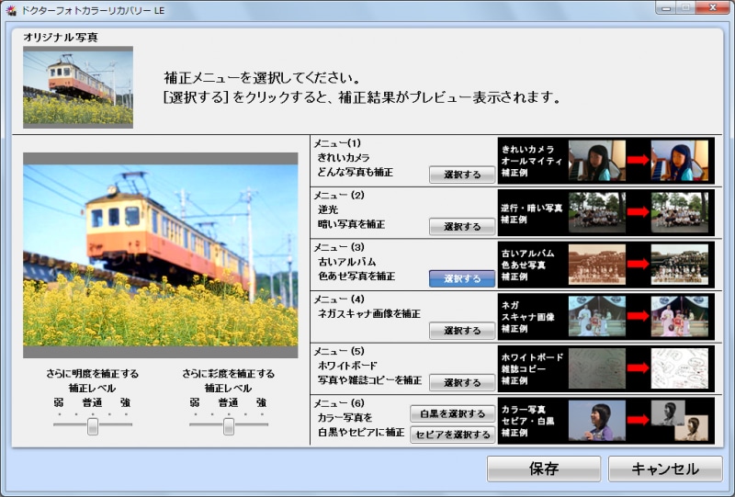View 古いアルバム 色あせ写真 sample image
This screenshot has height=497, width=735.
[x=605, y=265]
